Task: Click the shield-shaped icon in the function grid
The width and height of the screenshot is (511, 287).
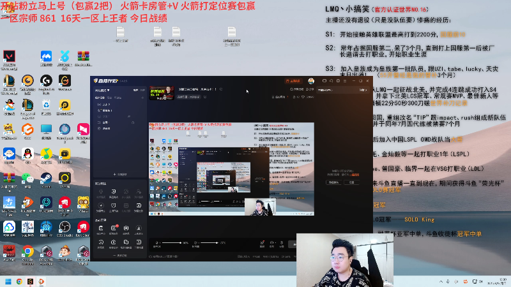Action: tap(114, 205)
